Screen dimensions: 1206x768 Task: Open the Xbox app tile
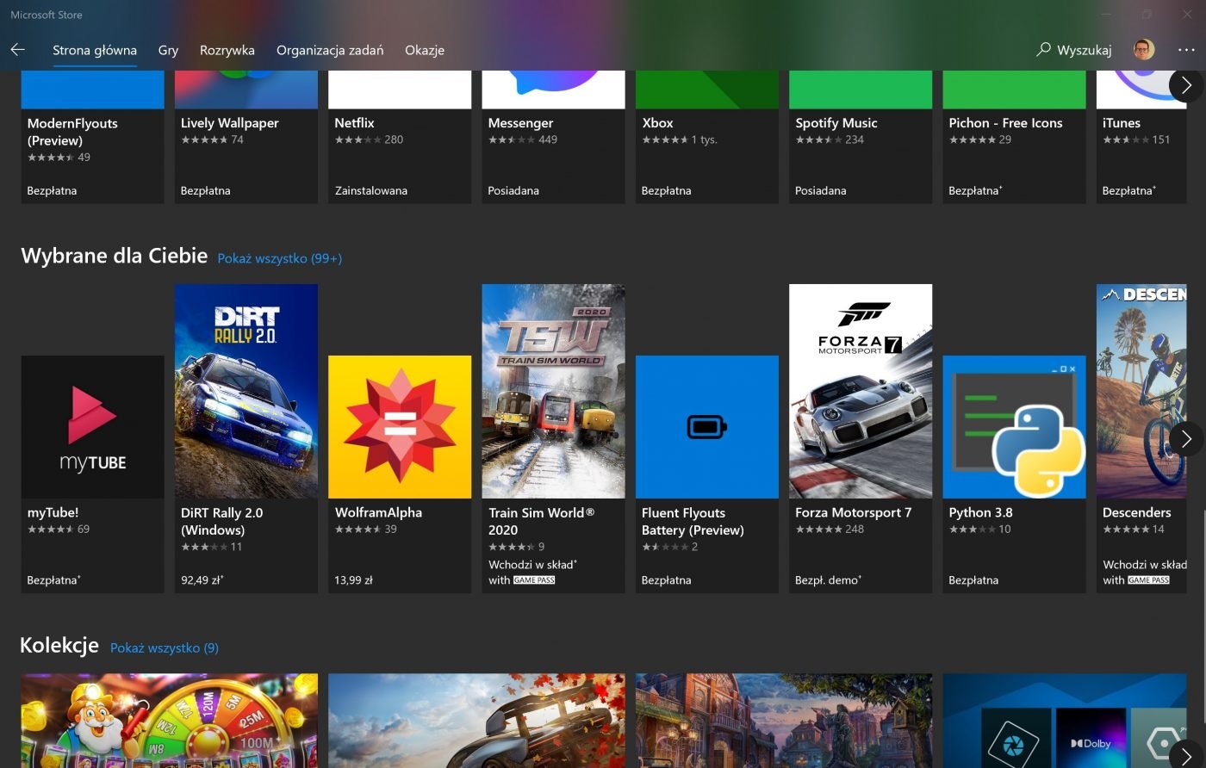pos(707,137)
